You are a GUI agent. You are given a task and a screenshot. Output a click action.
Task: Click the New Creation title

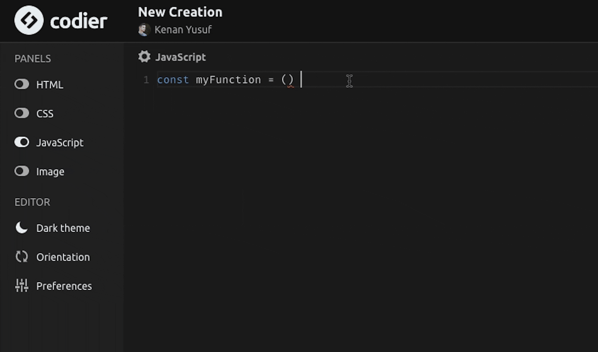pyautogui.click(x=180, y=12)
